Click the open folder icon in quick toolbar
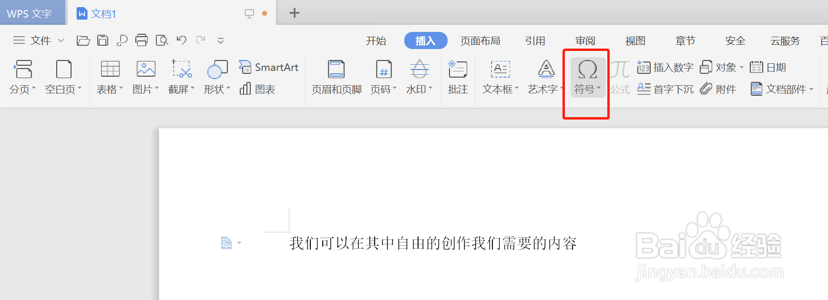Viewport: 828px width, 300px height. (83, 40)
